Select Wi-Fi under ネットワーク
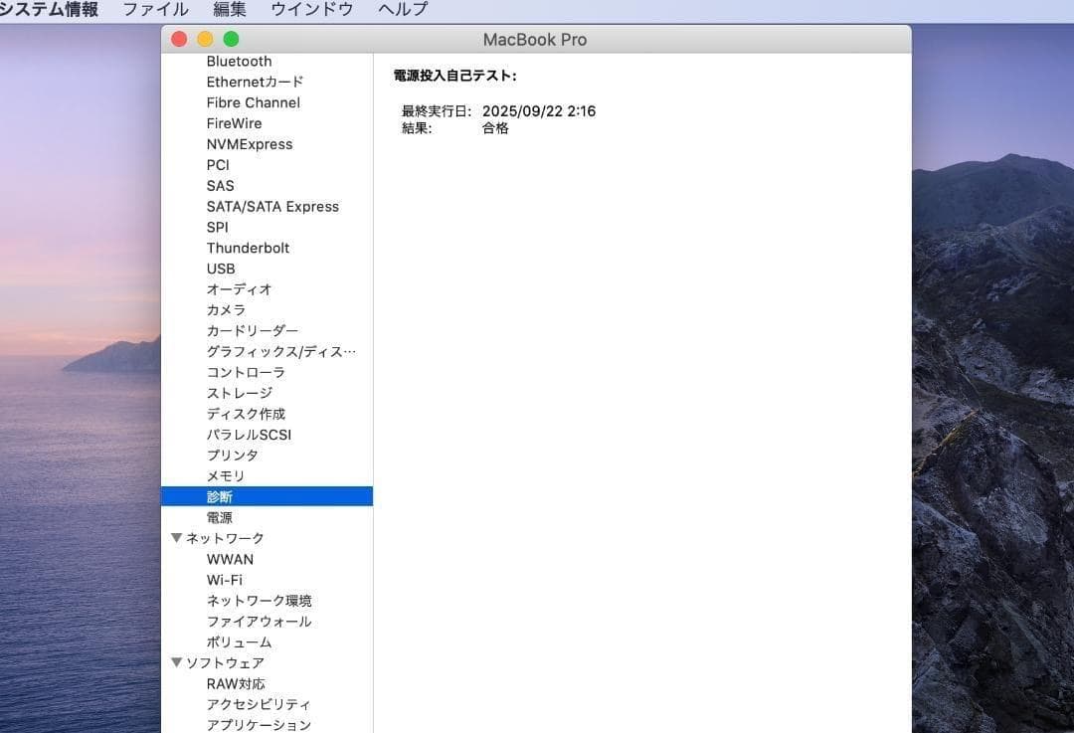The height and width of the screenshot is (733, 1074). coord(225,579)
